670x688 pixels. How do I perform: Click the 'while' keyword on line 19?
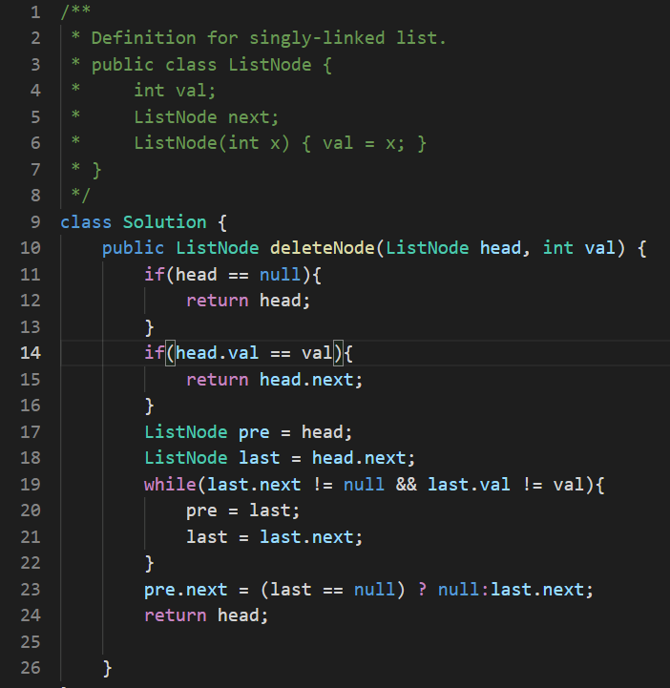pos(170,485)
